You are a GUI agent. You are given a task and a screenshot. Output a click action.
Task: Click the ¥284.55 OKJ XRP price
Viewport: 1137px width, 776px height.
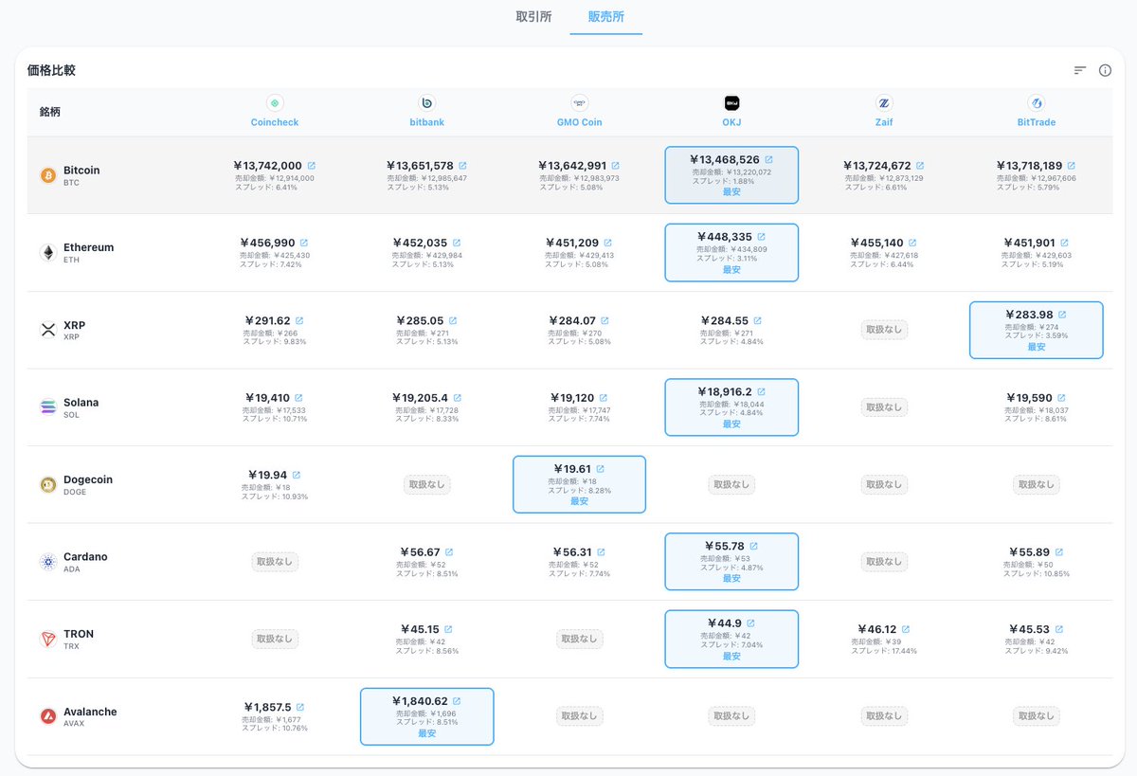[x=724, y=320]
